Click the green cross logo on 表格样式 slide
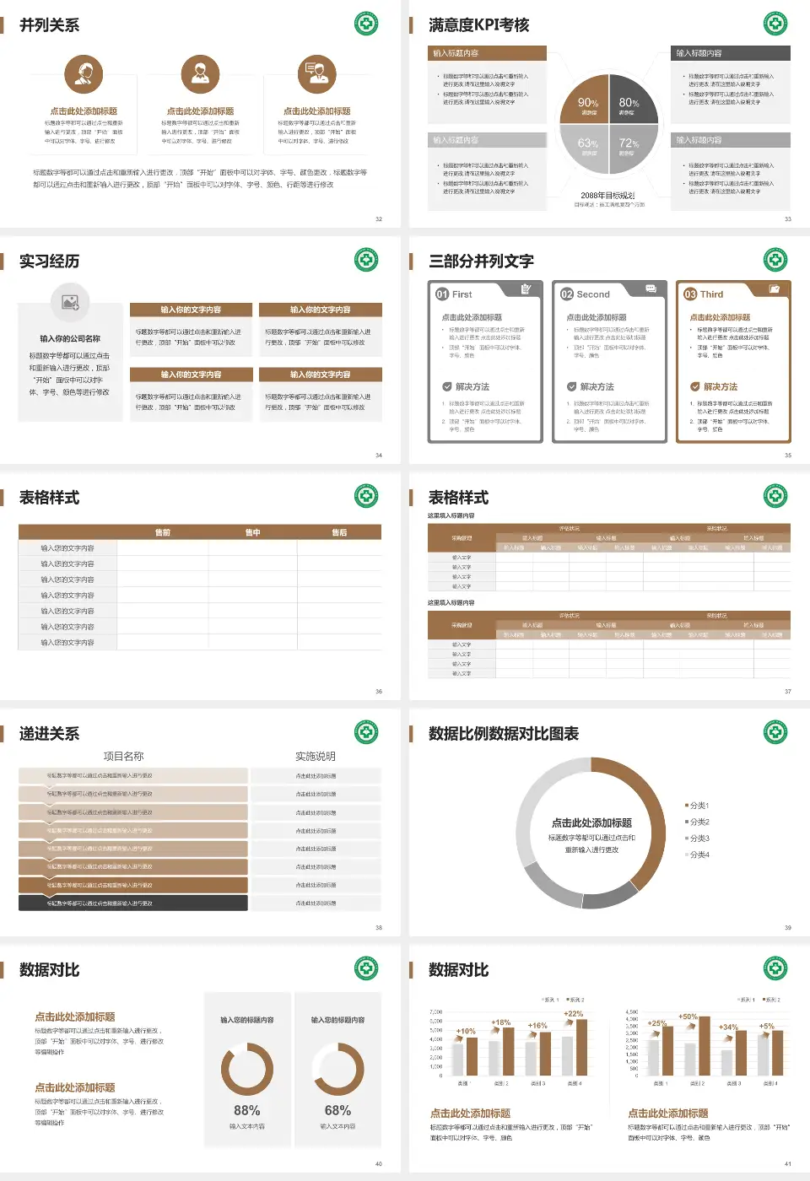The width and height of the screenshot is (810, 1181). tap(364, 496)
